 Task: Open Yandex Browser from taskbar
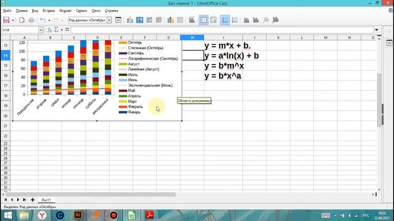42,215
